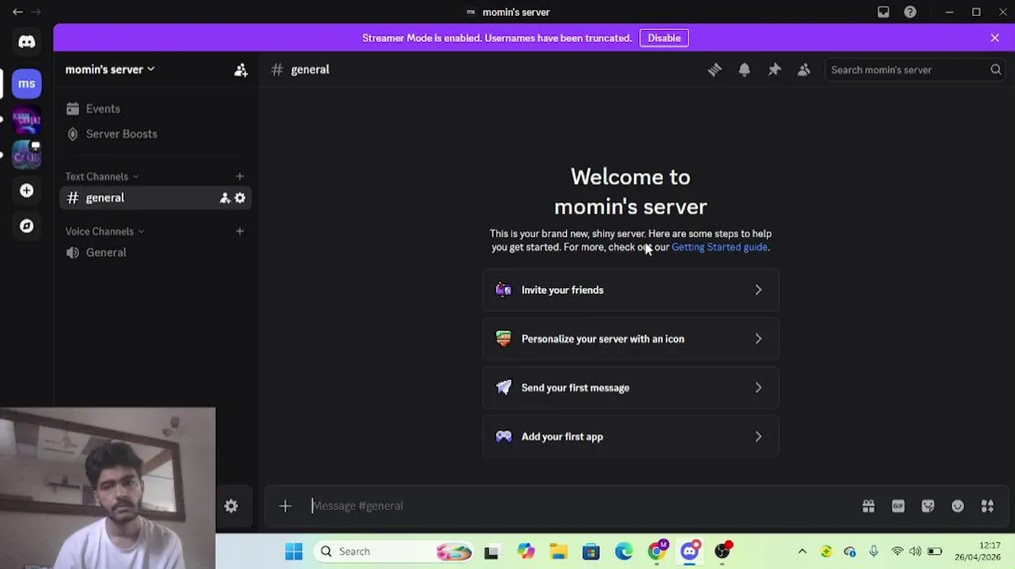Open attachment plus button in message bar
The height and width of the screenshot is (569, 1015).
(285, 506)
